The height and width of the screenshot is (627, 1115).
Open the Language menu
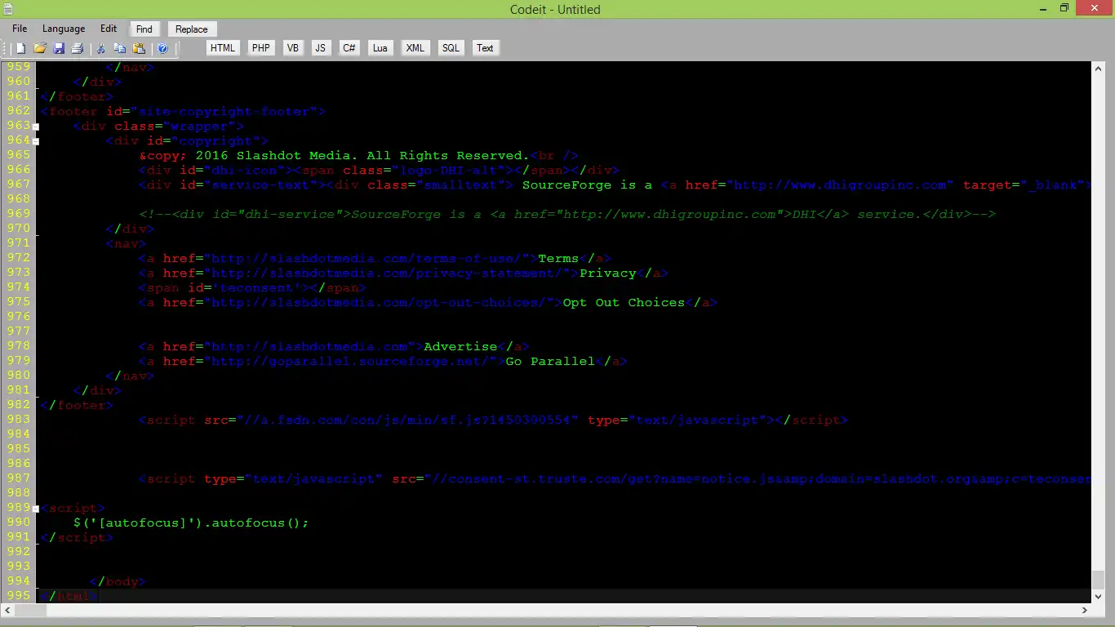(64, 29)
